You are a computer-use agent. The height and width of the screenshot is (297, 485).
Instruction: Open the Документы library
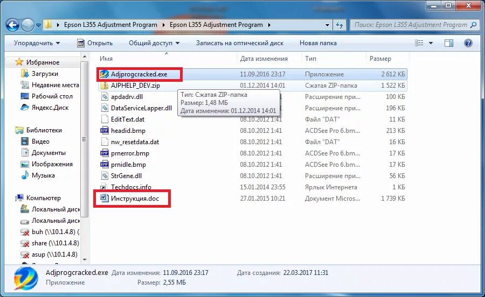48,153
